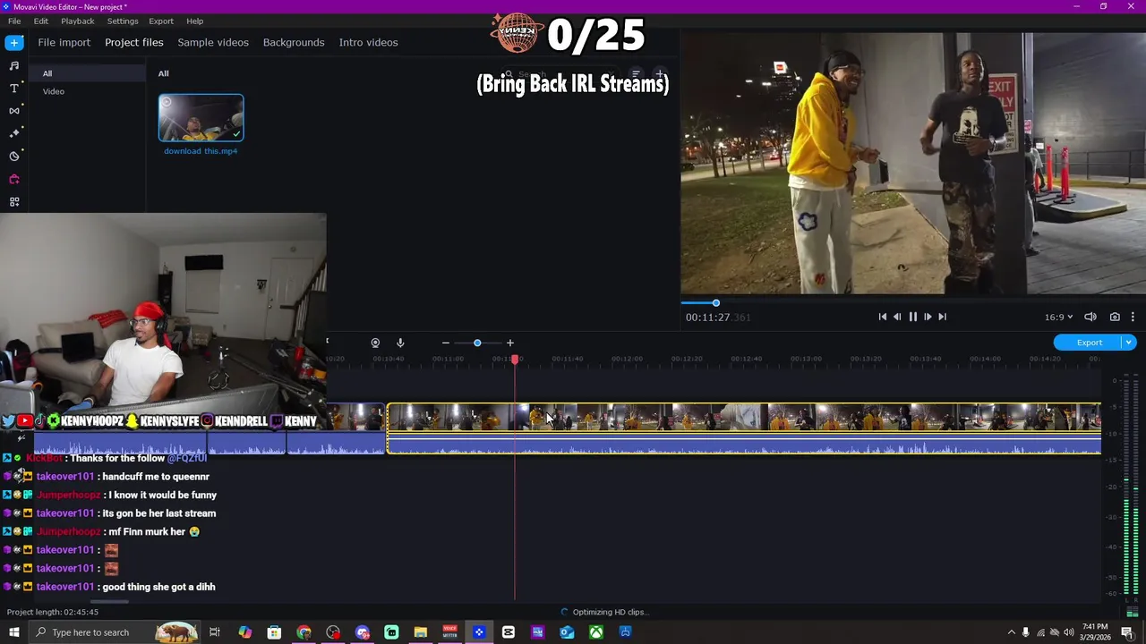Open Microsoft Store from the taskbar
Image resolution: width=1146 pixels, height=644 pixels.
click(274, 632)
